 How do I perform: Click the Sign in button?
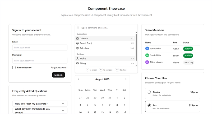pyautogui.click(x=58, y=75)
